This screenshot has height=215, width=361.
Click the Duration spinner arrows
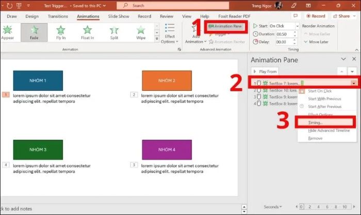[295, 34]
